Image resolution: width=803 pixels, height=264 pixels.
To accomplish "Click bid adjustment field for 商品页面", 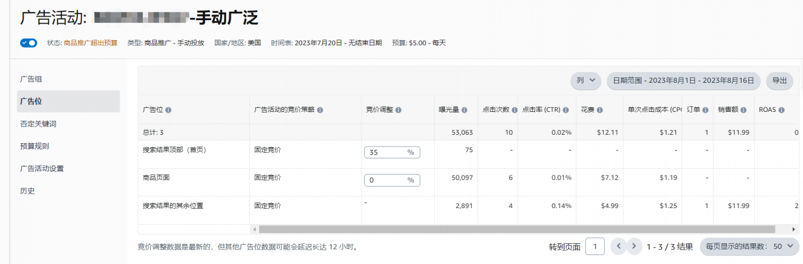I will coord(392,180).
